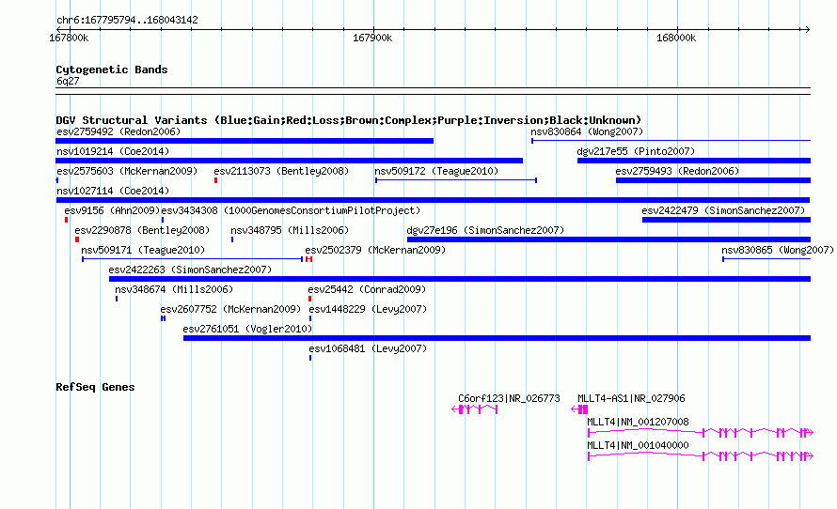Open MLLT4-AS1|NR_027906 gene label
Image resolution: width=837 pixels, height=509 pixels.
pos(631,398)
